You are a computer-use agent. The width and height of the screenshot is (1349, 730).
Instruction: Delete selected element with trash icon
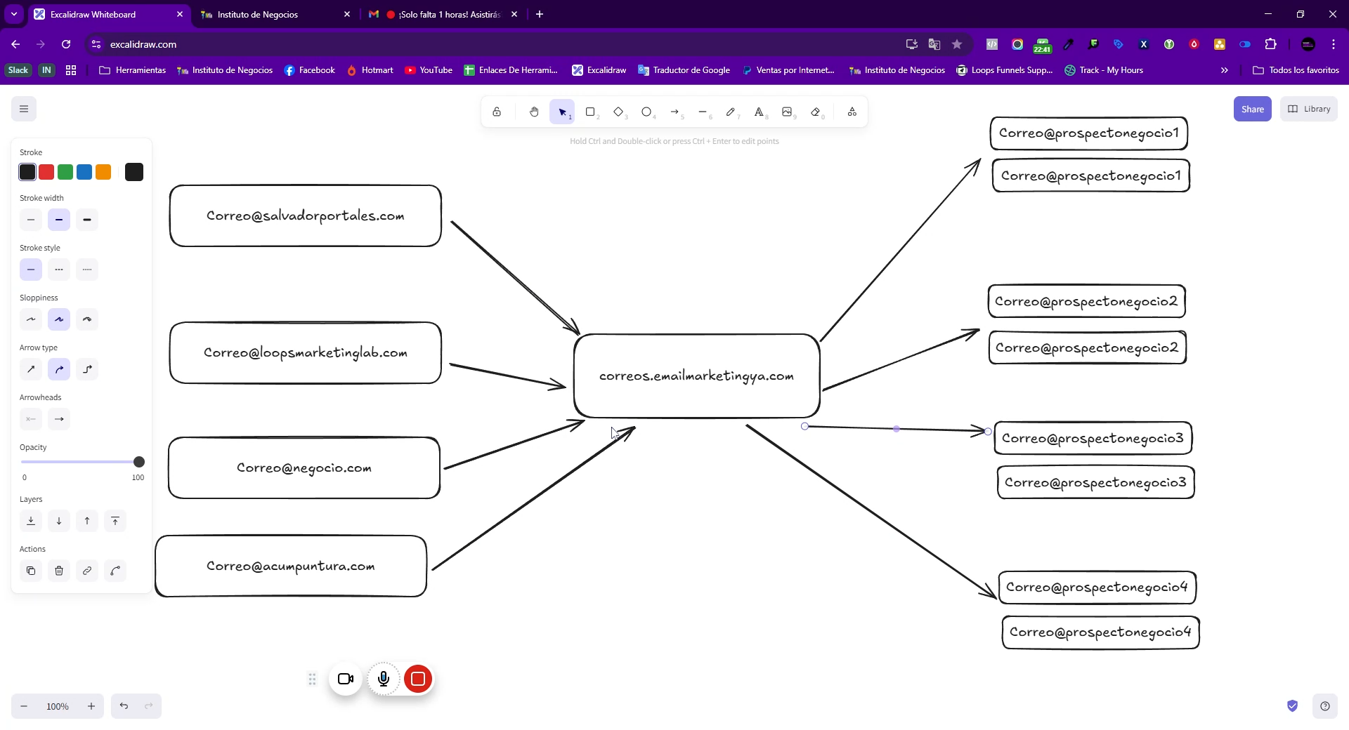[x=59, y=571]
